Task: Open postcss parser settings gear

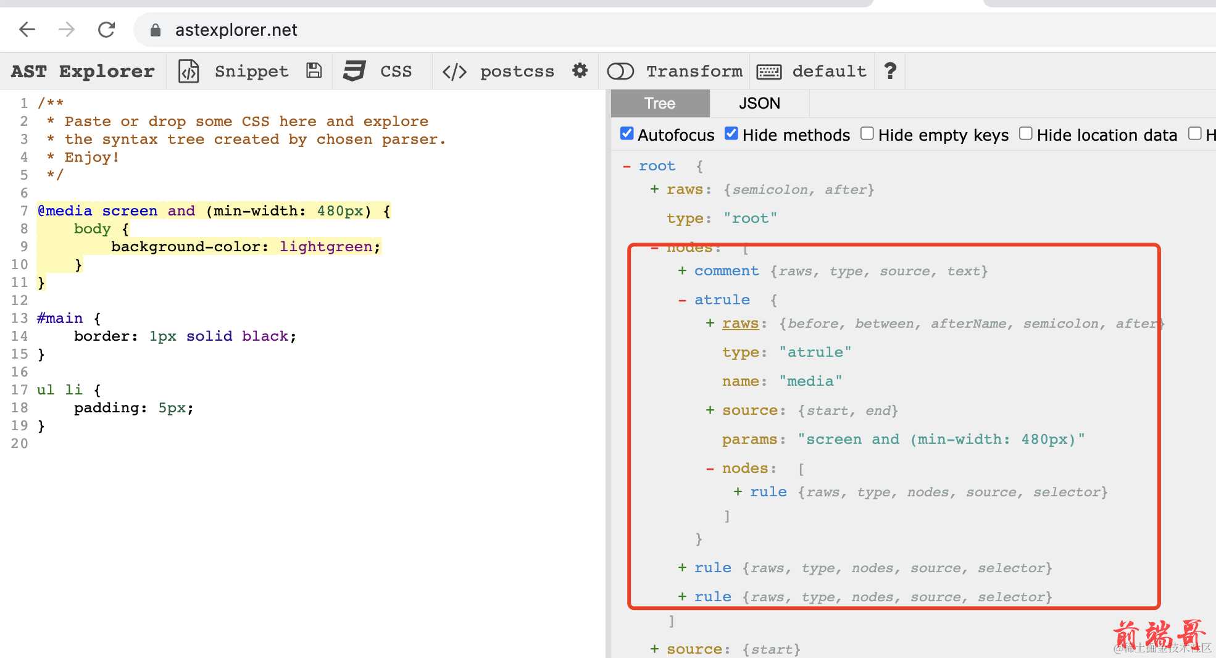Action: (580, 71)
